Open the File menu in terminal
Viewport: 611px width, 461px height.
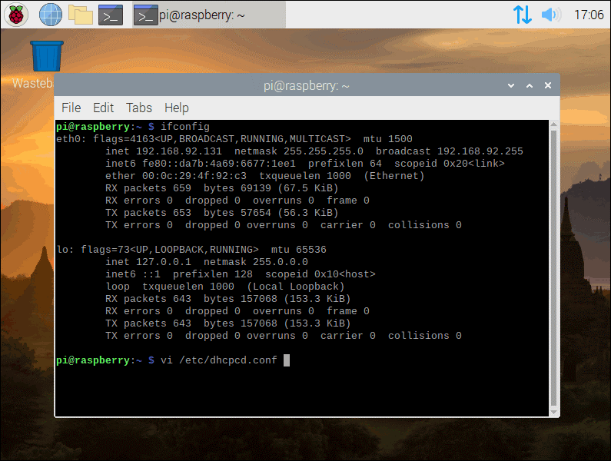click(71, 108)
